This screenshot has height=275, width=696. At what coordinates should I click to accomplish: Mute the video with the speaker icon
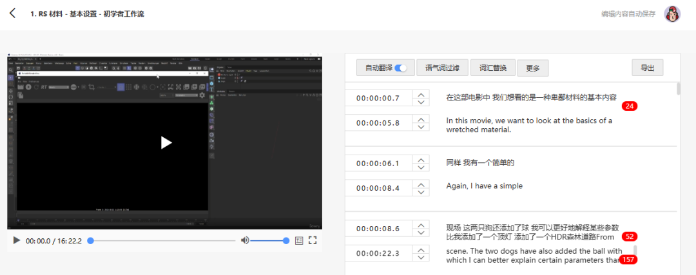pyautogui.click(x=245, y=240)
